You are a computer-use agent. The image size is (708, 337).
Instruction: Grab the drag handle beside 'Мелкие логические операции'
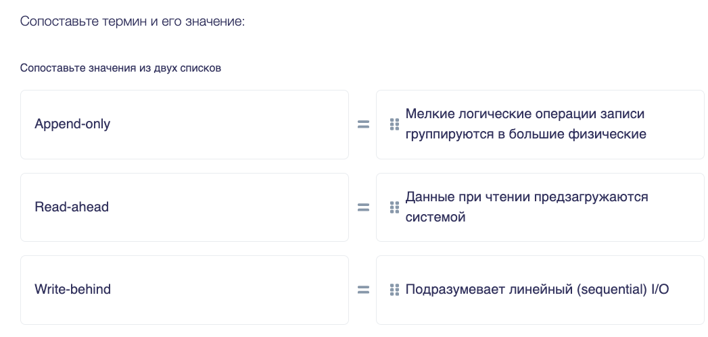point(394,124)
